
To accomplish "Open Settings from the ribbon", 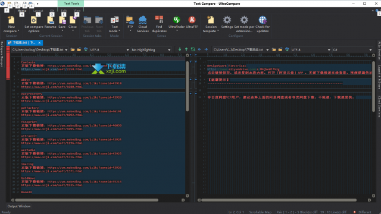I will tap(227, 22).
